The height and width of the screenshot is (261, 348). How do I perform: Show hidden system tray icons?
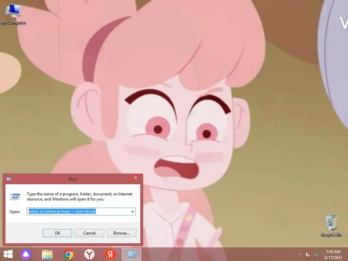click(300, 255)
